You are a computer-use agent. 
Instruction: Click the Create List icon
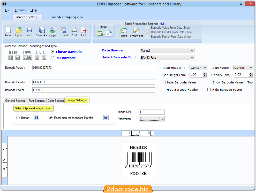136,30
